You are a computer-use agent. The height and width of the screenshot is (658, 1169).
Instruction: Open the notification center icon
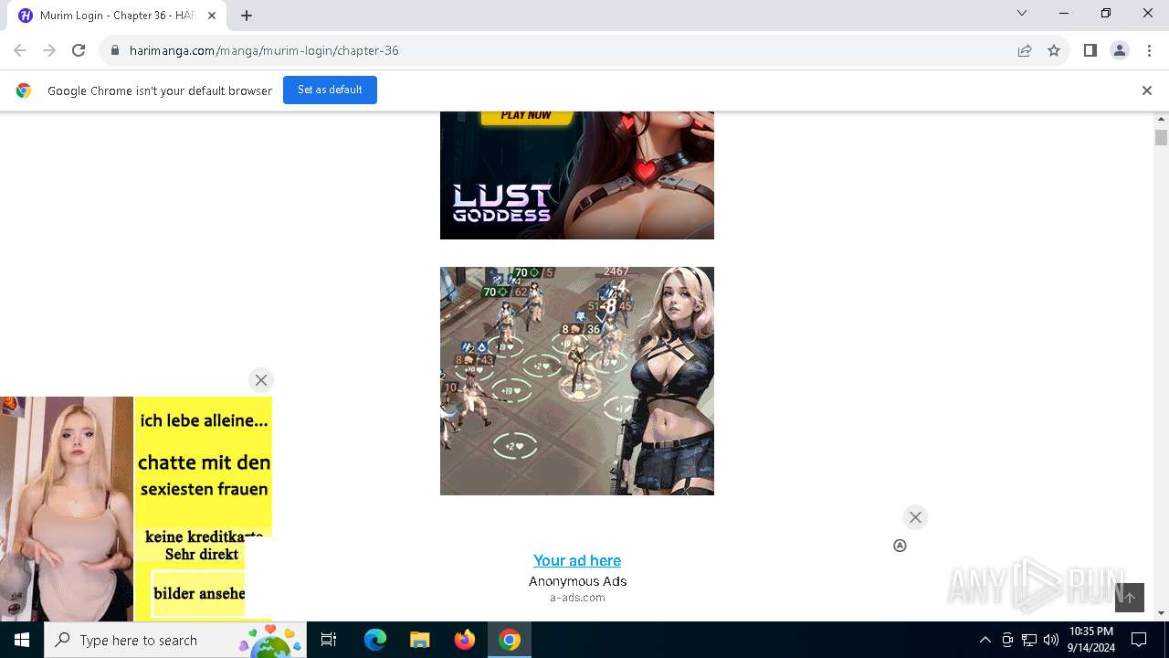pos(1139,640)
